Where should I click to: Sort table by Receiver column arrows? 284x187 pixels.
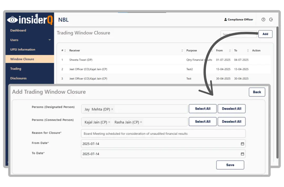182,50
